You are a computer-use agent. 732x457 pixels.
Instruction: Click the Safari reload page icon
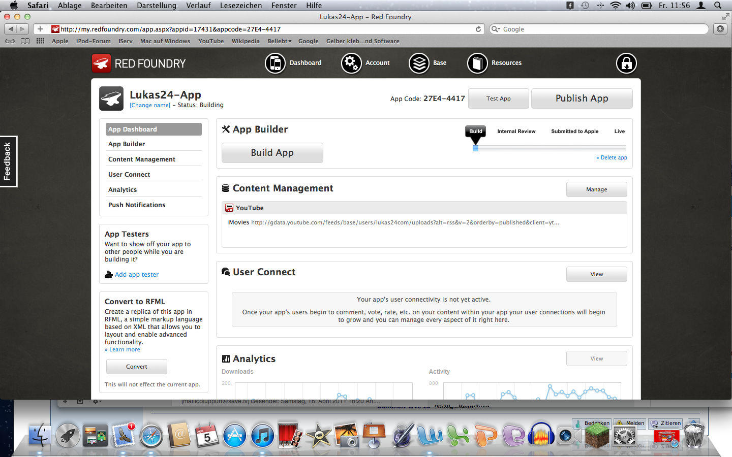coord(478,29)
